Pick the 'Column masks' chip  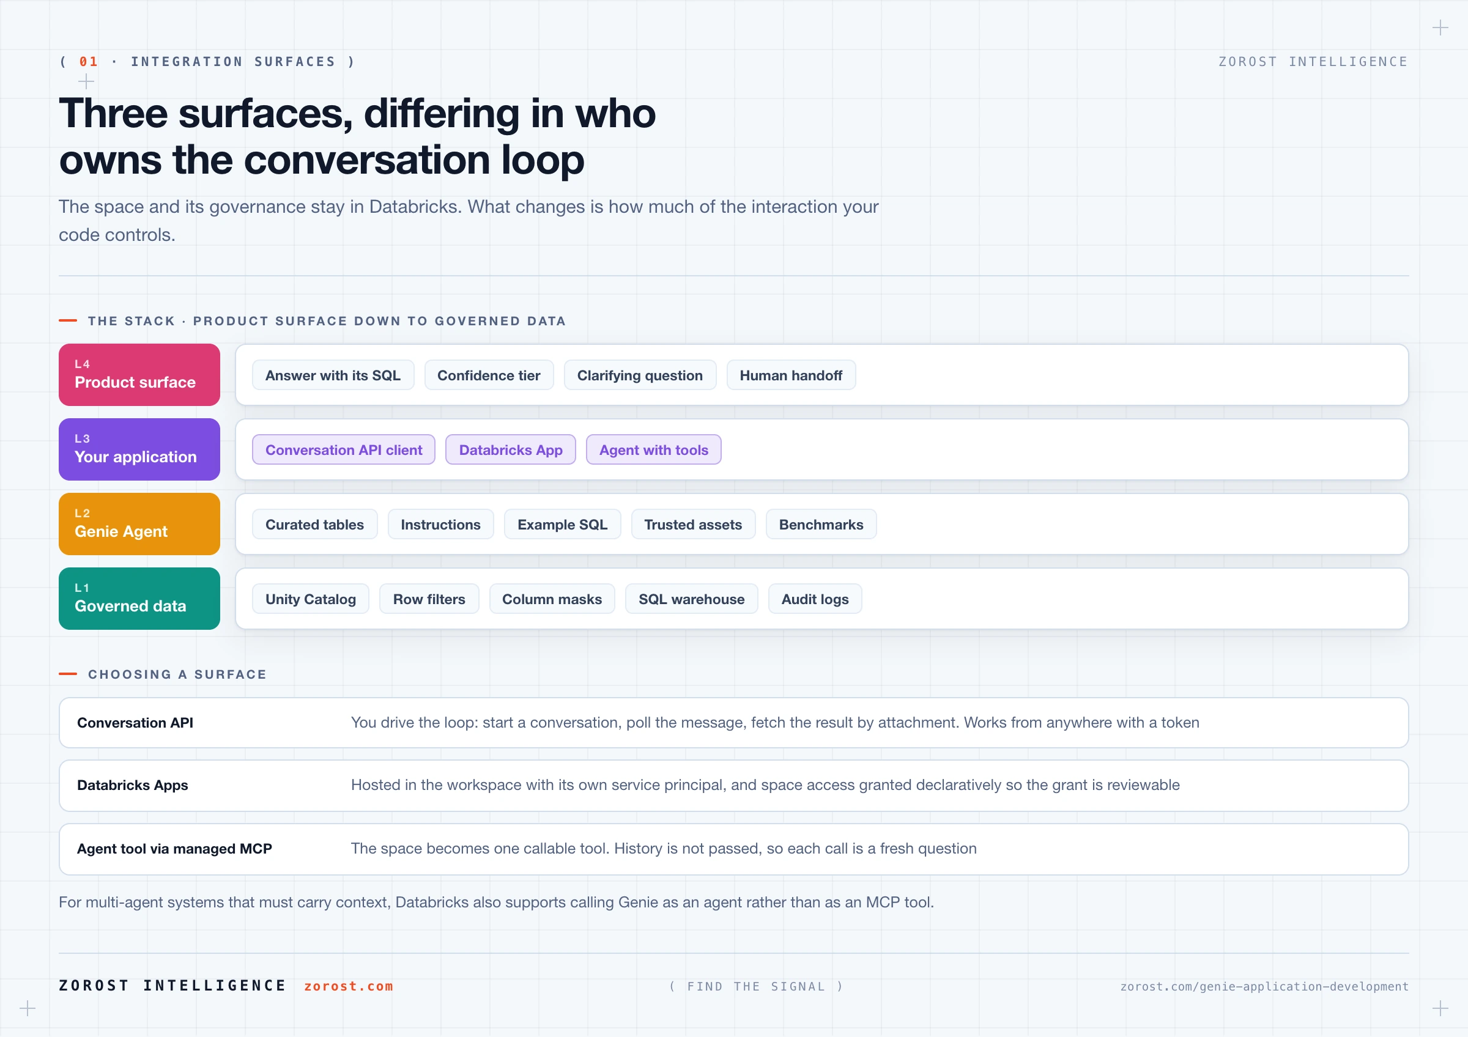tap(552, 599)
